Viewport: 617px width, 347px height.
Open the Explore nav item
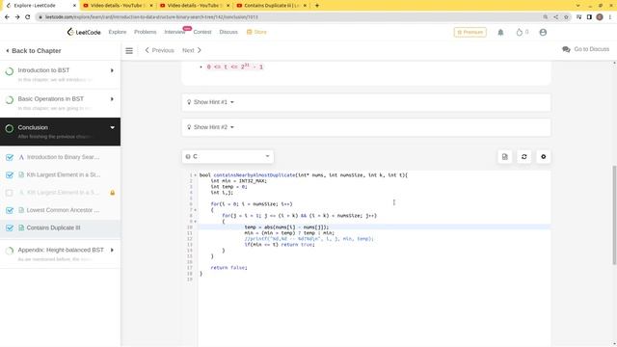[x=118, y=32]
